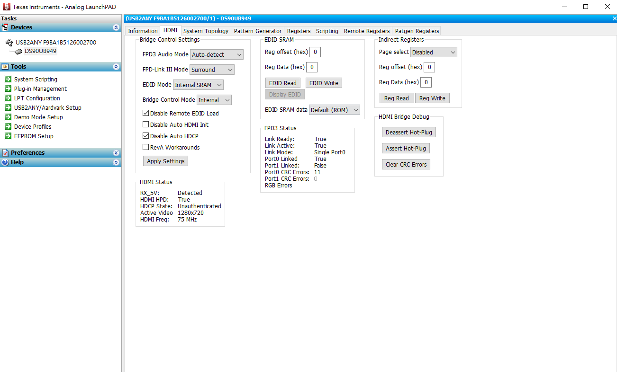The width and height of the screenshot is (617, 372).
Task: Go to the Scripting tab
Action: tap(327, 31)
